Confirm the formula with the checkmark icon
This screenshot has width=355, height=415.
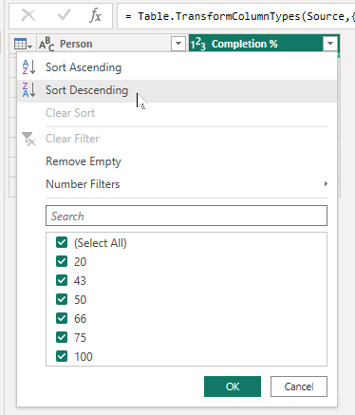click(64, 15)
